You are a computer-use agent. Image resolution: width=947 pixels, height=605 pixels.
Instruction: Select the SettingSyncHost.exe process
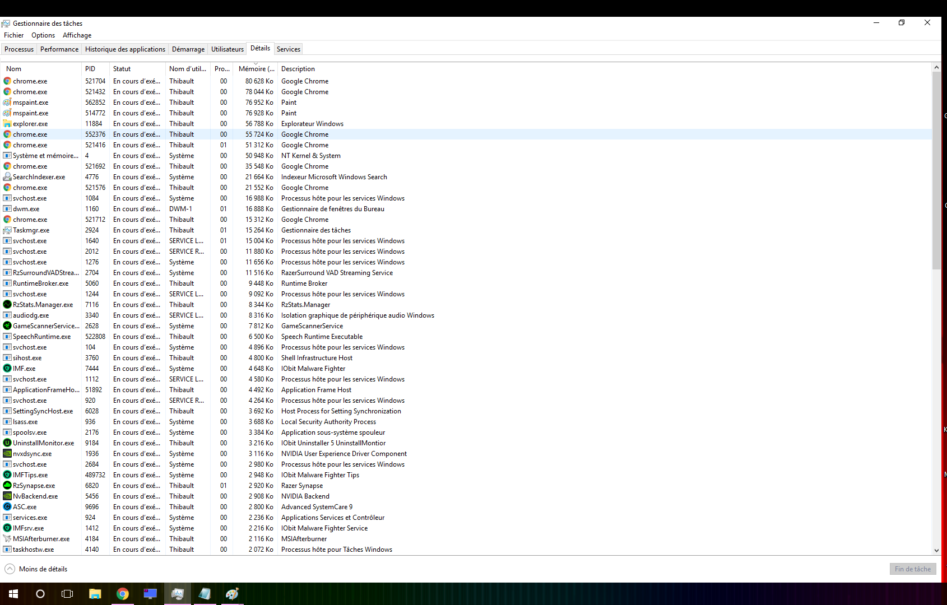(x=467, y=411)
